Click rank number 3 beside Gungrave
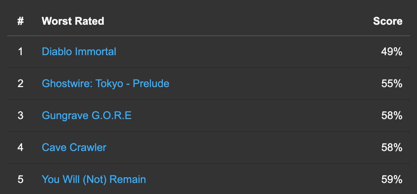Viewport: 417px width, 194px height. click(21, 115)
